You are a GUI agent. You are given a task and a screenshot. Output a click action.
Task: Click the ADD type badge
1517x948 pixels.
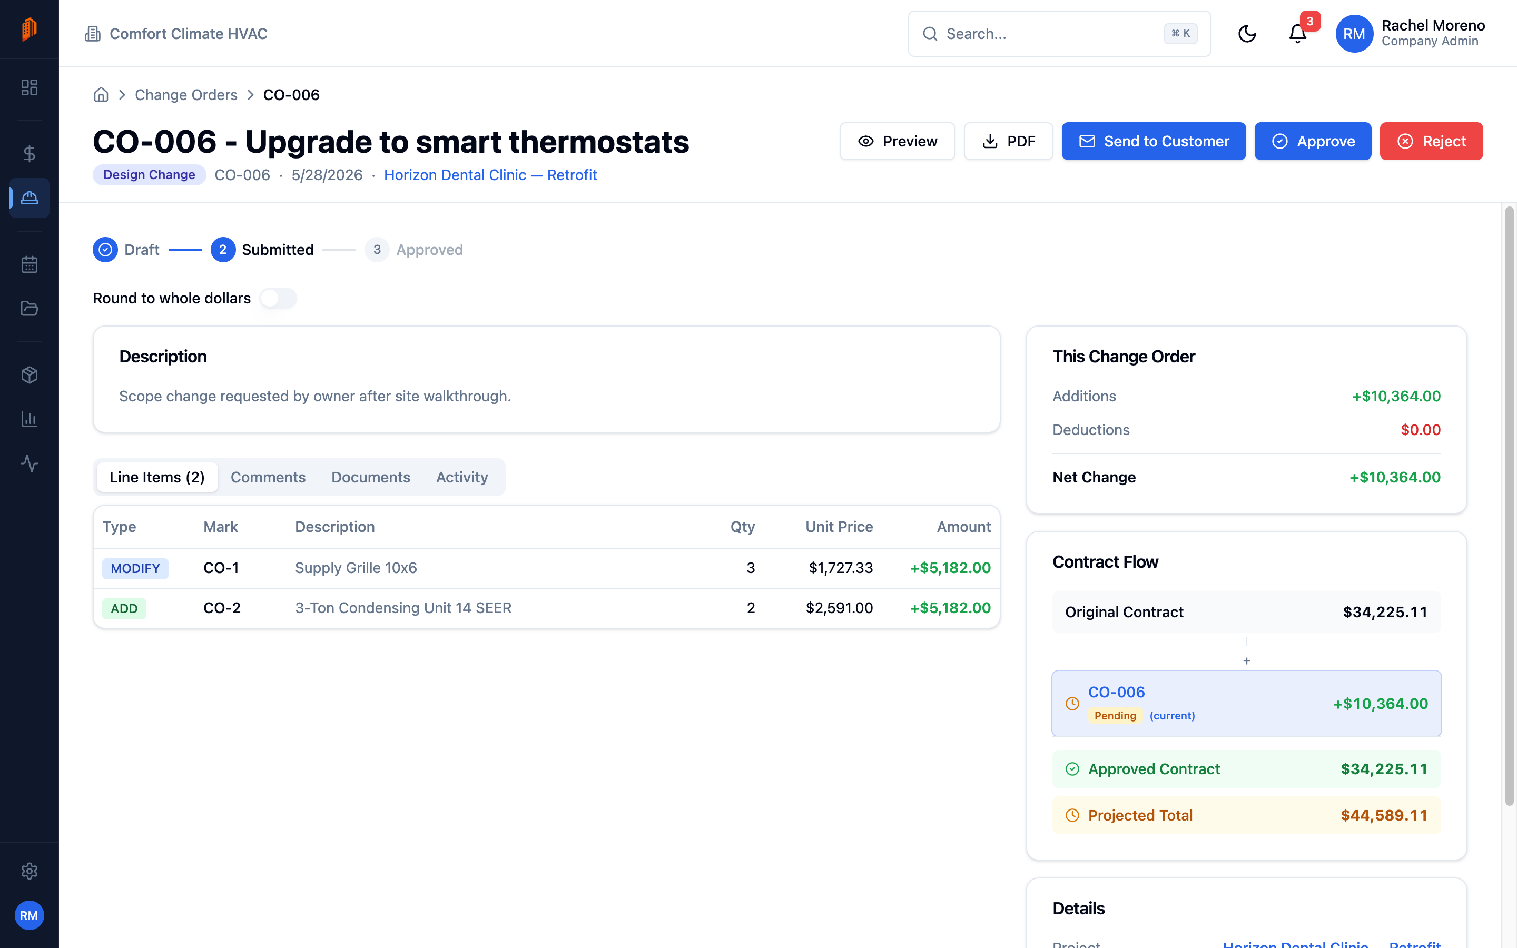tap(124, 609)
